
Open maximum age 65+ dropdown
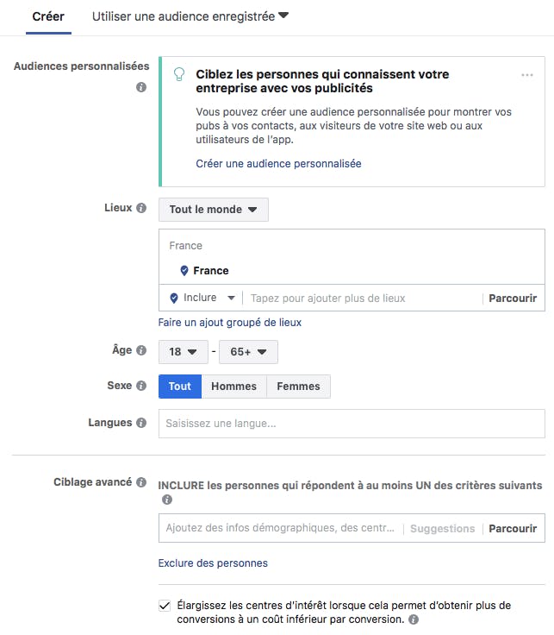248,352
